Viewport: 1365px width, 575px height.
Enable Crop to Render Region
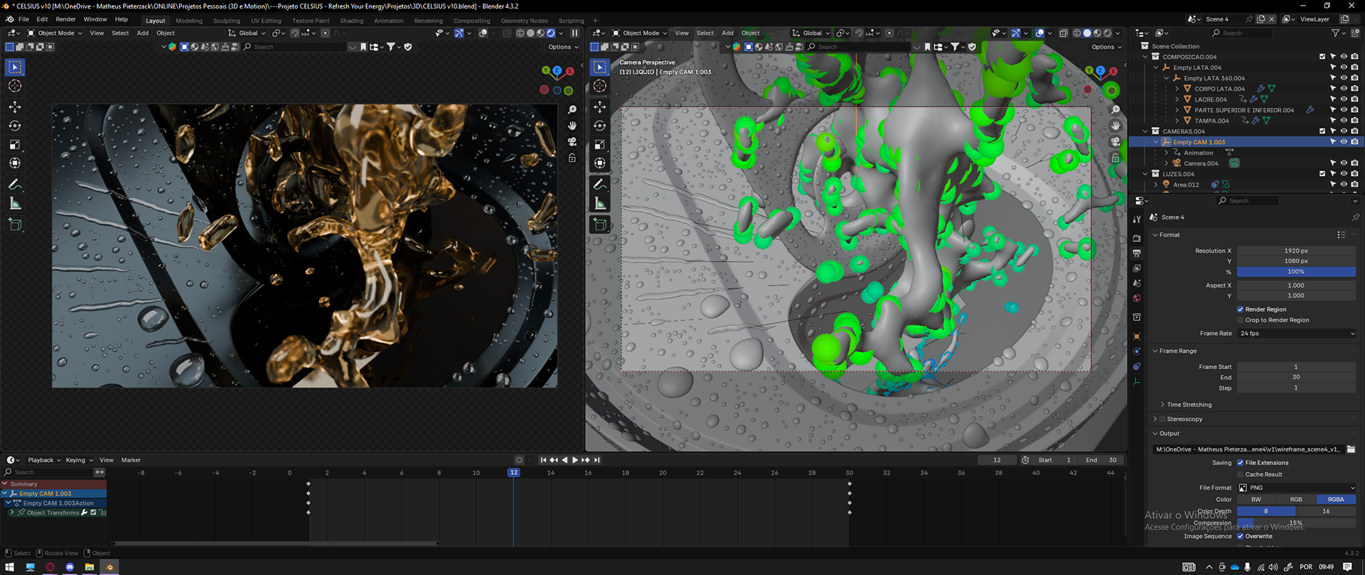tap(1241, 320)
